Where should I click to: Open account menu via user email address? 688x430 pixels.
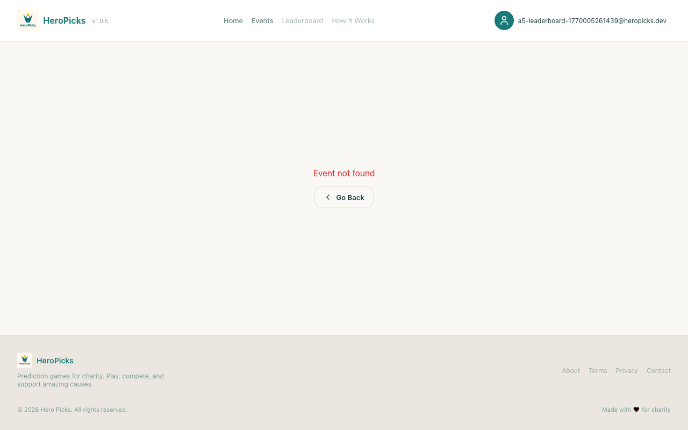[592, 20]
